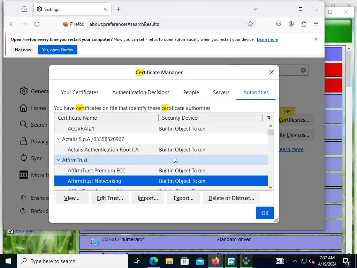The image size is (357, 268).
Task: Open Task View from taskbar
Action: pyautogui.click(x=137, y=261)
